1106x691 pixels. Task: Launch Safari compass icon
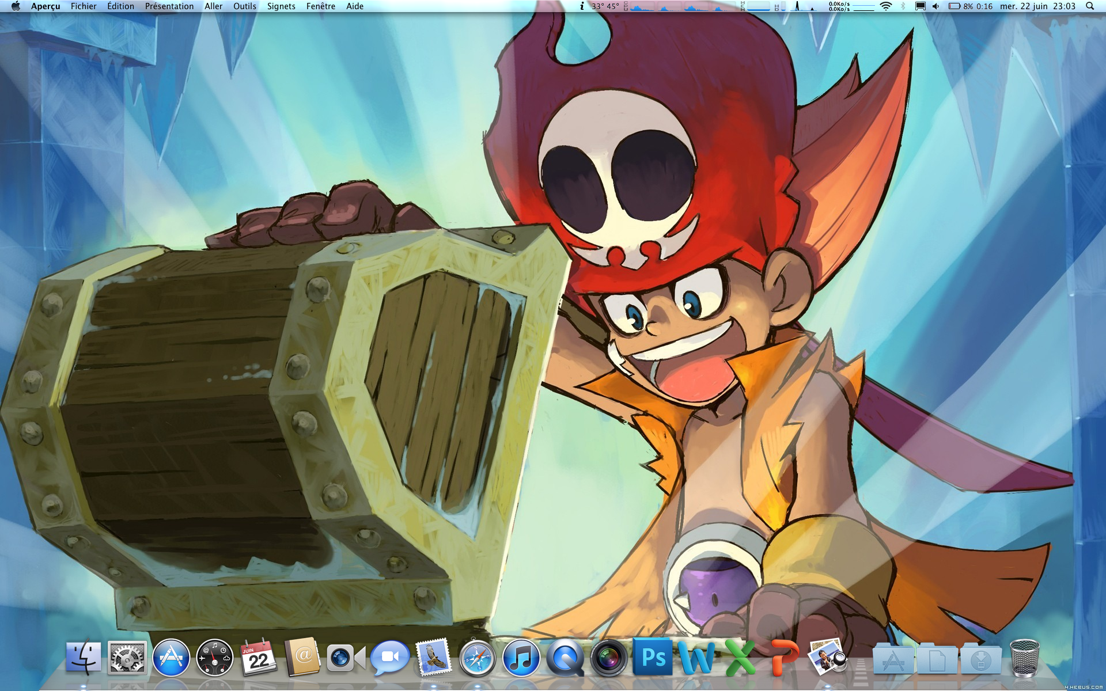pos(477,658)
